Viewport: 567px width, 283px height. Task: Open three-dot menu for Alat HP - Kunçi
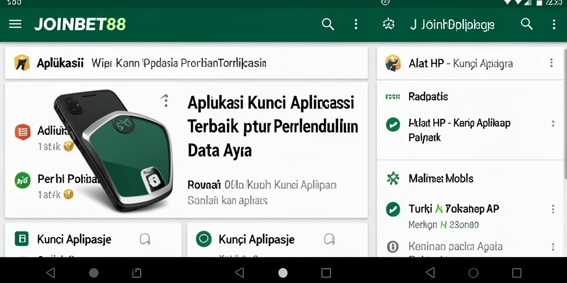coord(551,63)
